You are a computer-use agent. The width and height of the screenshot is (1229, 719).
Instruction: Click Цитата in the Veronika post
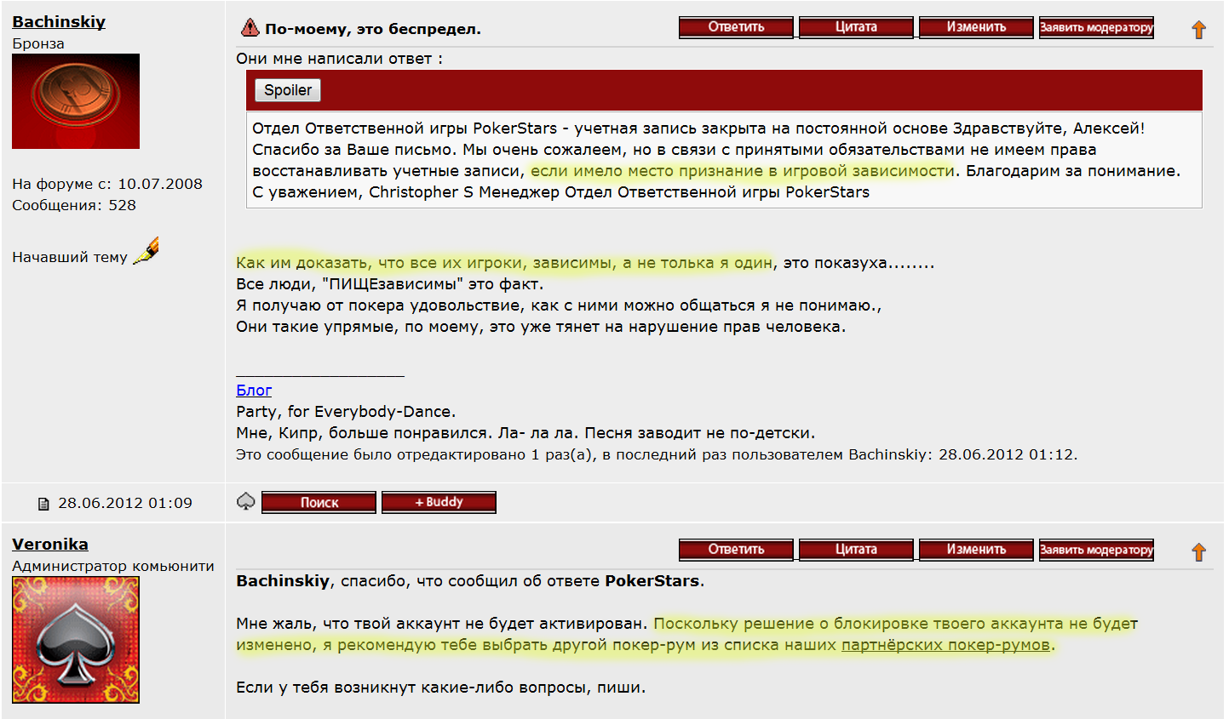click(x=856, y=550)
